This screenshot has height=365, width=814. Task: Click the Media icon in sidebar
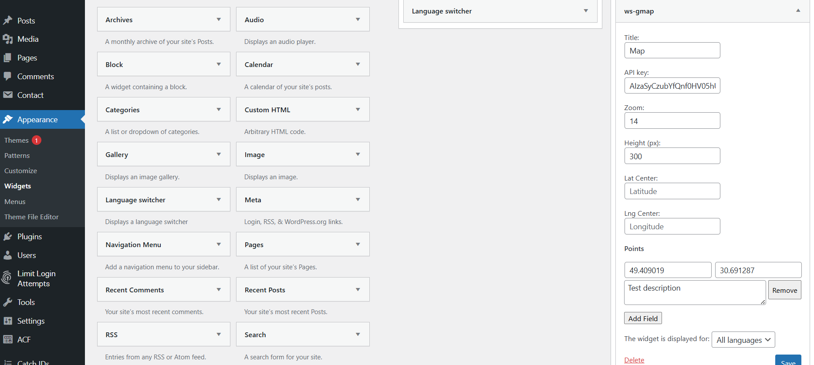click(8, 39)
